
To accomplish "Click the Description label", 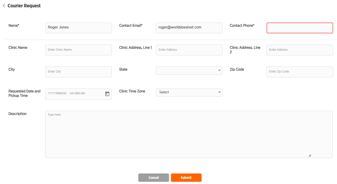I will pos(18,114).
